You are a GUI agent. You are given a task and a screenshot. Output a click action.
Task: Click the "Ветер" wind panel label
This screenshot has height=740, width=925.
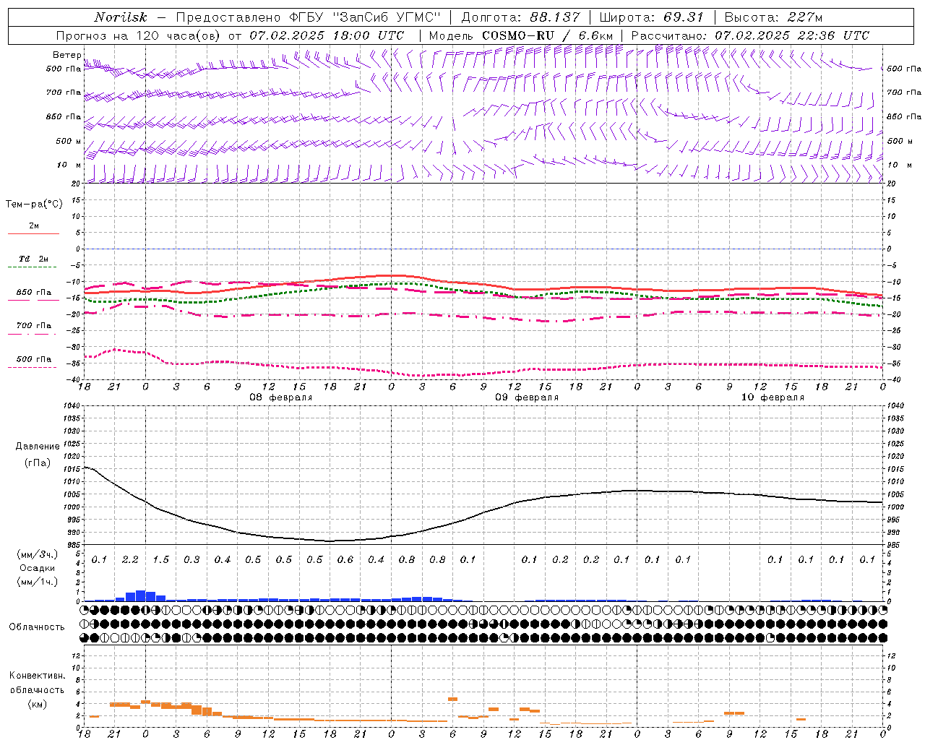67,55
